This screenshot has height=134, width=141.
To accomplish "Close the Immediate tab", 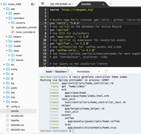I will point(99,71).
